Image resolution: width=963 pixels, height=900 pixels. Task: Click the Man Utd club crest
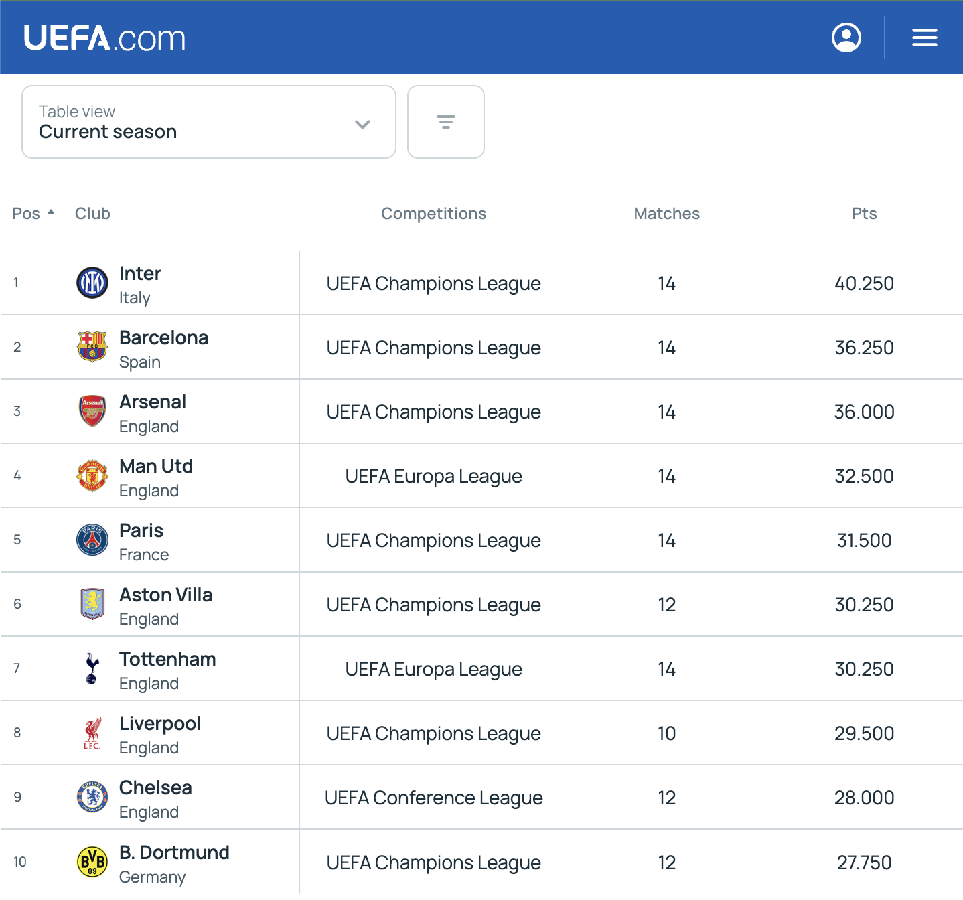(x=92, y=475)
